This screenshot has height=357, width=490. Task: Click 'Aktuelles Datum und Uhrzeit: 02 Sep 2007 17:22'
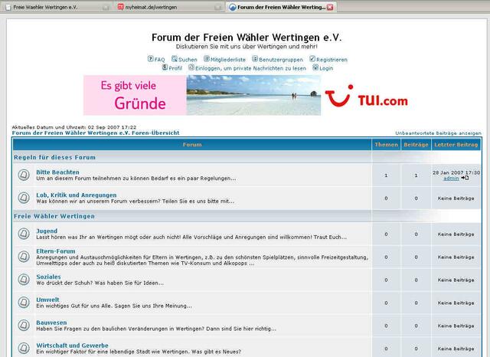(x=74, y=127)
